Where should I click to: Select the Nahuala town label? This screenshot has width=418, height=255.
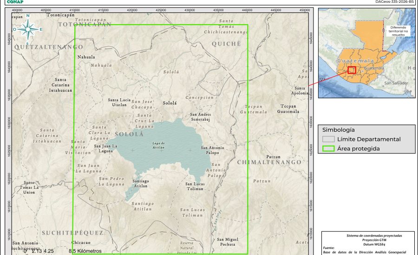(86, 57)
